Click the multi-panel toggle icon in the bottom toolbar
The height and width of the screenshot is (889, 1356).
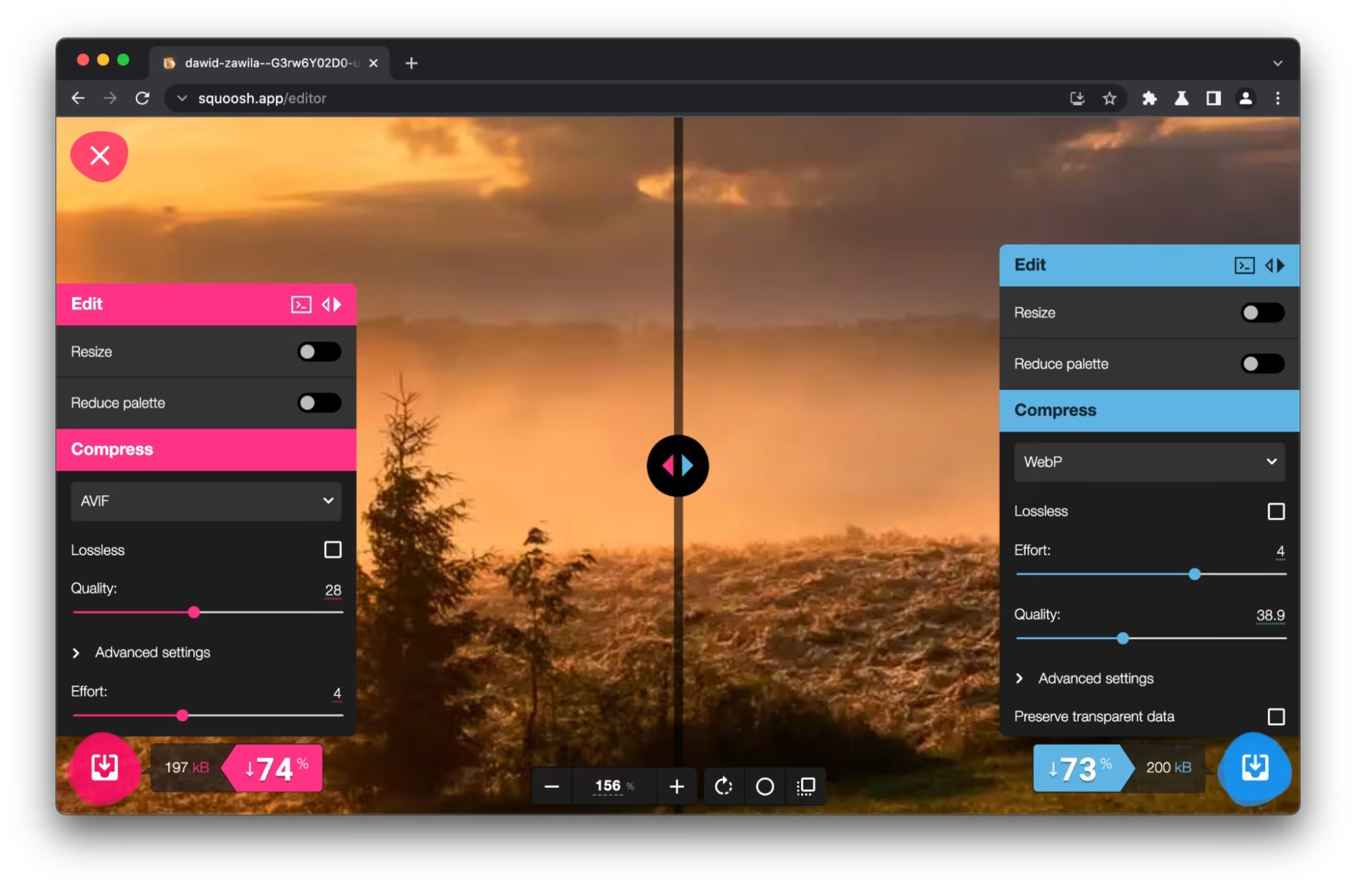coord(805,786)
